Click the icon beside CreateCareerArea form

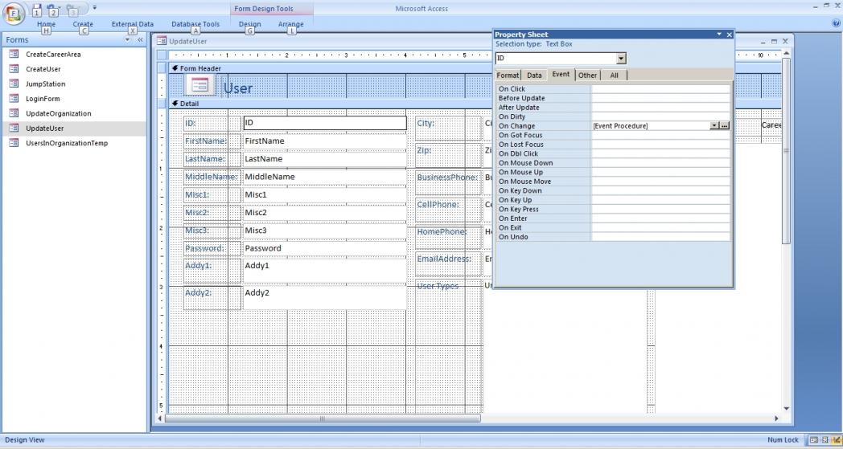coord(14,55)
